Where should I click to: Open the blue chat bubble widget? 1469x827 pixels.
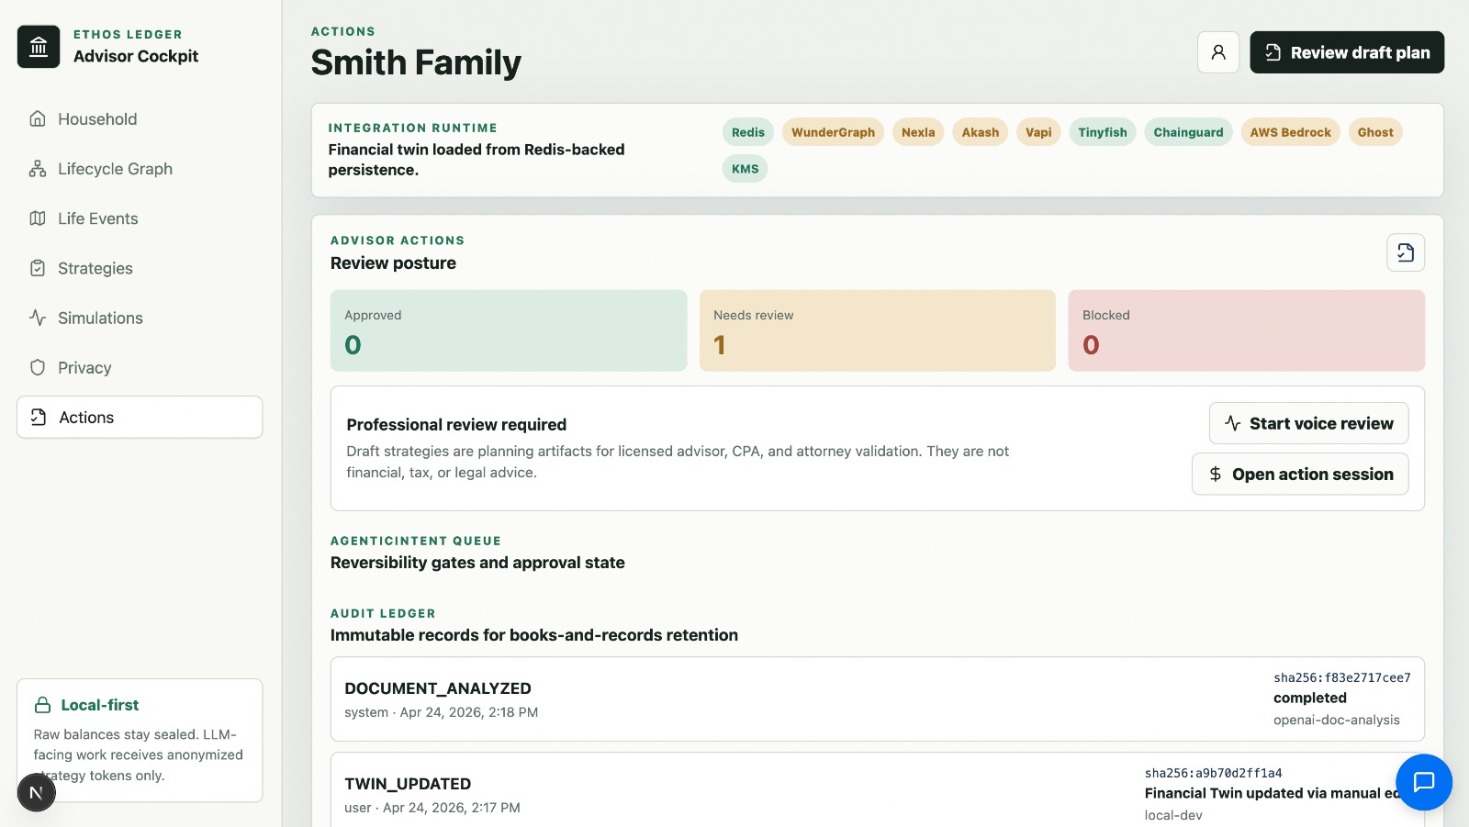1423,782
